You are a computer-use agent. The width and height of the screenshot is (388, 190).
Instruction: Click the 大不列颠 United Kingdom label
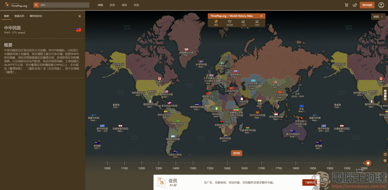click(211, 79)
